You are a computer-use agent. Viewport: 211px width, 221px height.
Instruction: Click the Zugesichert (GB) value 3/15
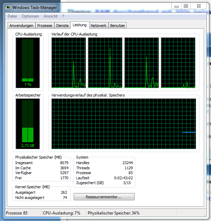[x=127, y=183]
